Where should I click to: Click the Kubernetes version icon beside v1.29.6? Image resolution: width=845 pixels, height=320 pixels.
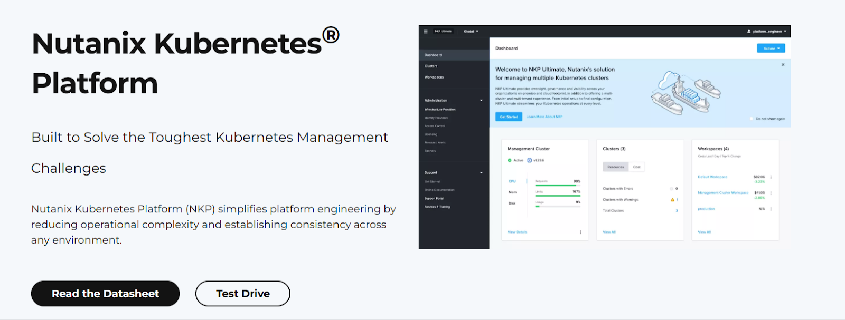(529, 160)
